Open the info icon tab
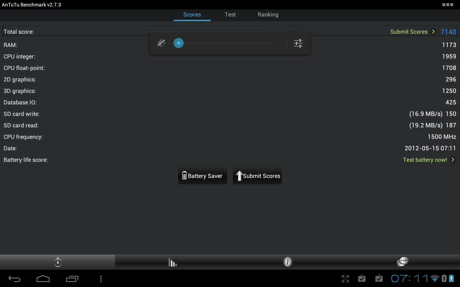 pos(287,262)
